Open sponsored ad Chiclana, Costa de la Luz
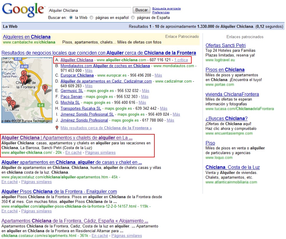286x239 pixels. pyautogui.click(x=232, y=167)
